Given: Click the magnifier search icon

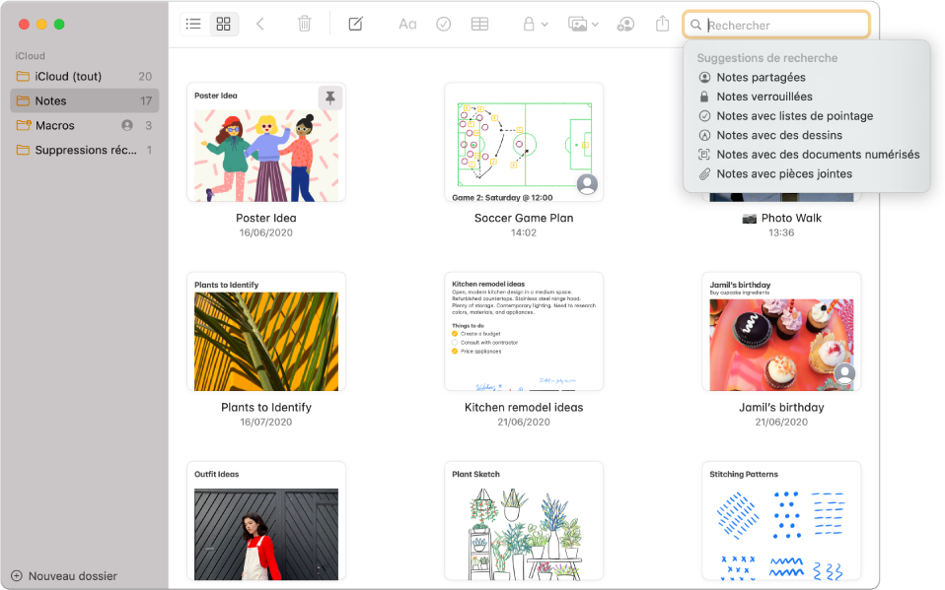Looking at the screenshot, I should tap(695, 25).
